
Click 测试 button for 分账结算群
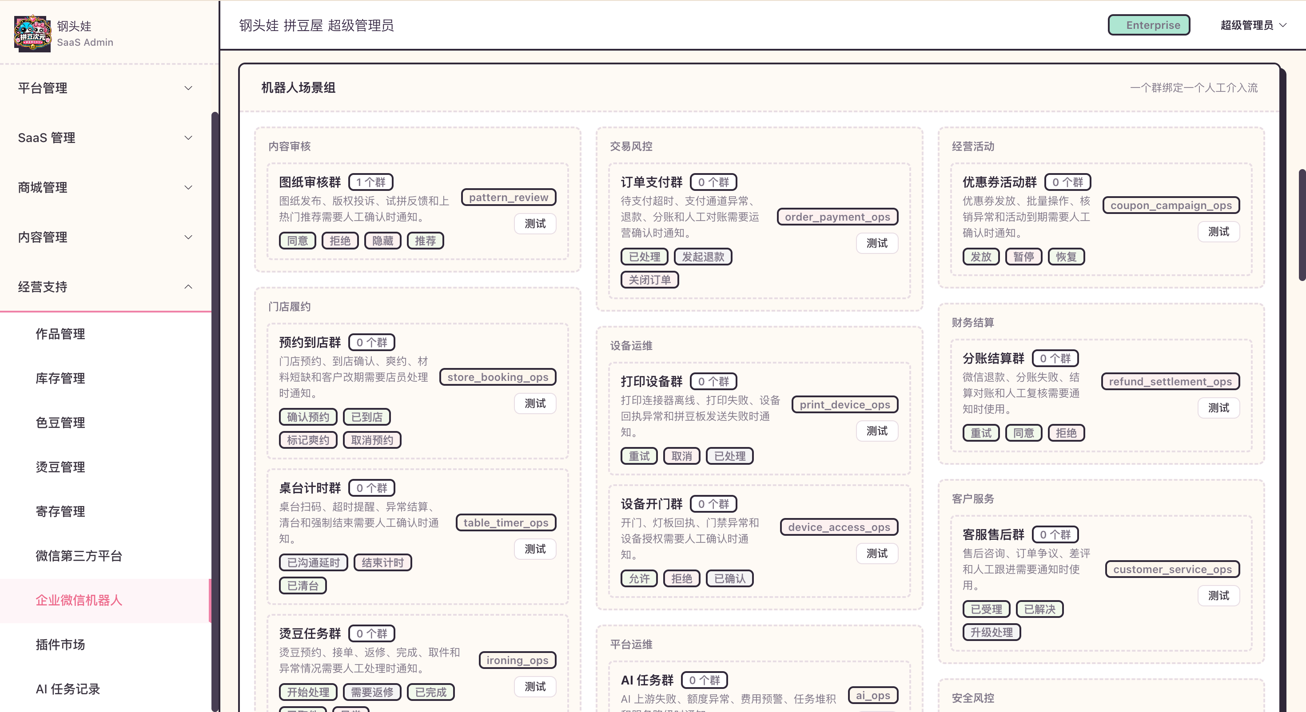pos(1218,408)
